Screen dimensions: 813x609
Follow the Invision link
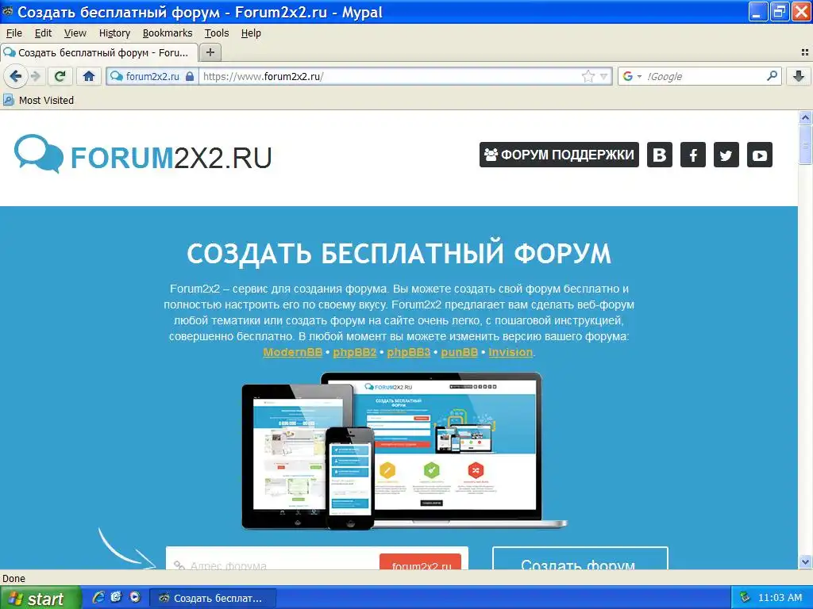[x=511, y=352]
